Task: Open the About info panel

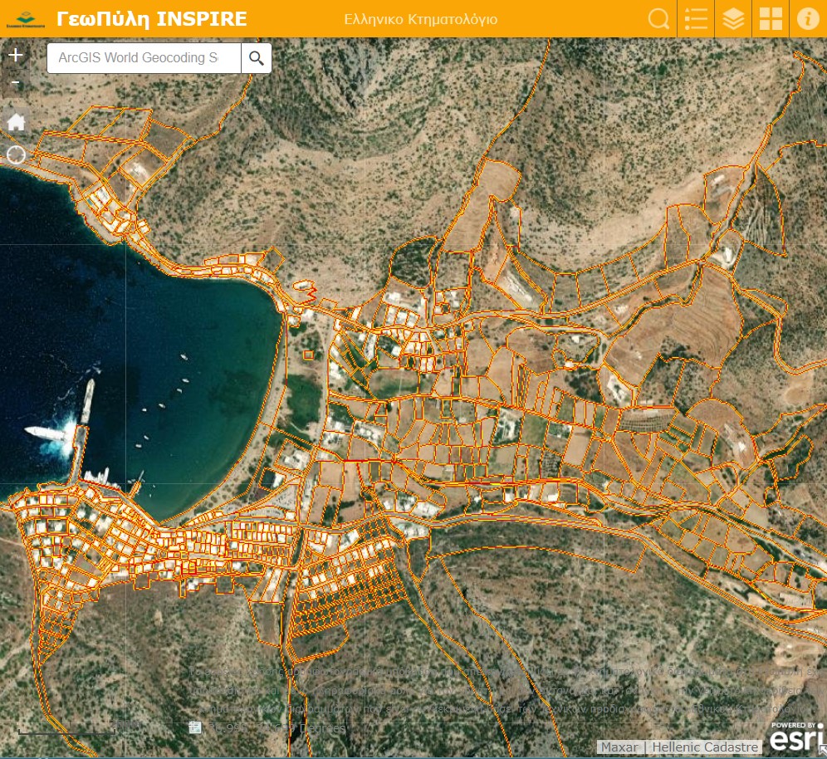Action: coord(808,18)
